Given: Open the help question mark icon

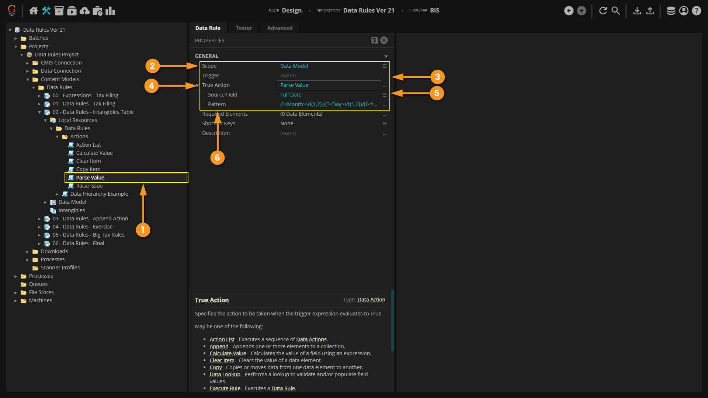Looking at the screenshot, I should tap(696, 11).
